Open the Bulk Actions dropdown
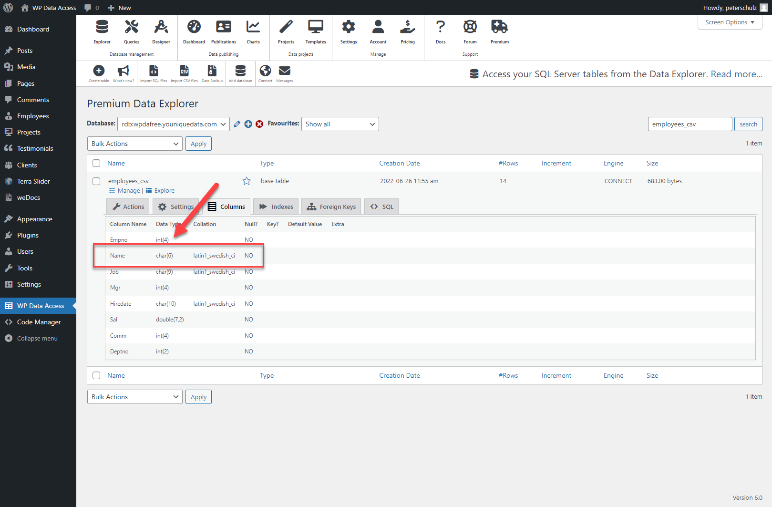This screenshot has height=507, width=772. coord(134,144)
